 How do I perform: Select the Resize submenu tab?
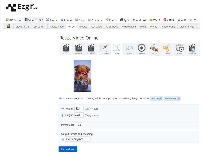(71, 27)
